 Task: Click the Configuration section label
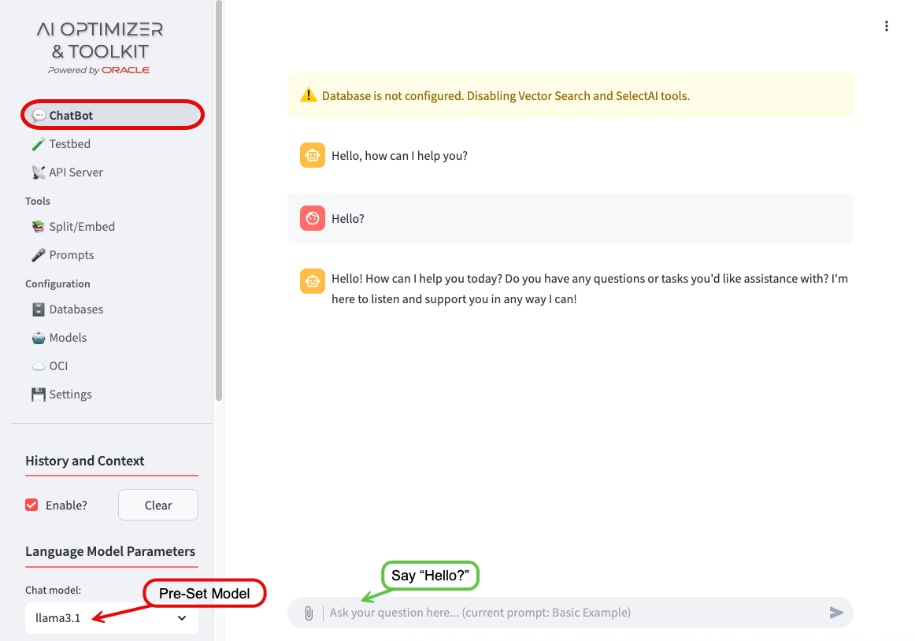pos(57,283)
